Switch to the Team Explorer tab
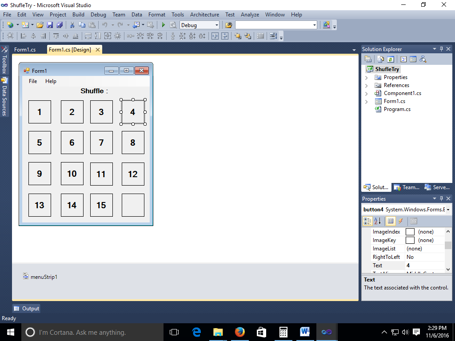This screenshot has height=341, width=455. 407,187
